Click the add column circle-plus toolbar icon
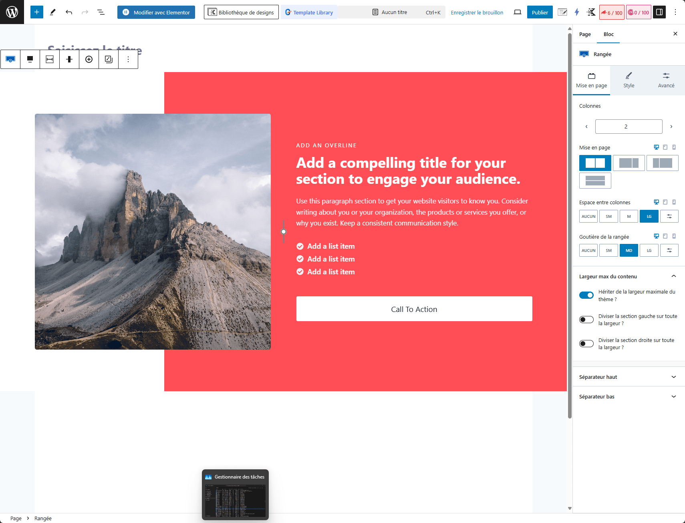The width and height of the screenshot is (685, 523). tap(89, 59)
